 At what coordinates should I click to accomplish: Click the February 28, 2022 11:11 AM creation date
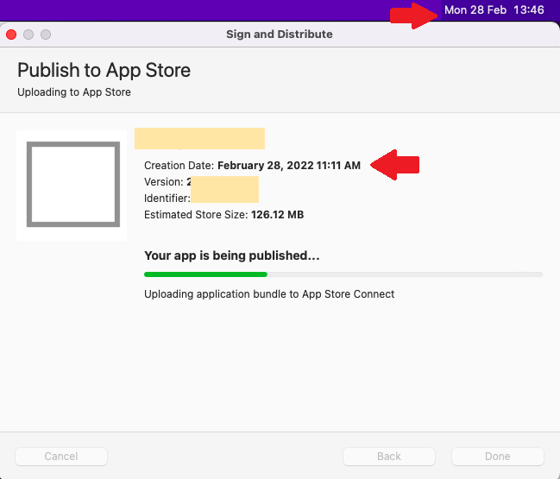(x=288, y=166)
